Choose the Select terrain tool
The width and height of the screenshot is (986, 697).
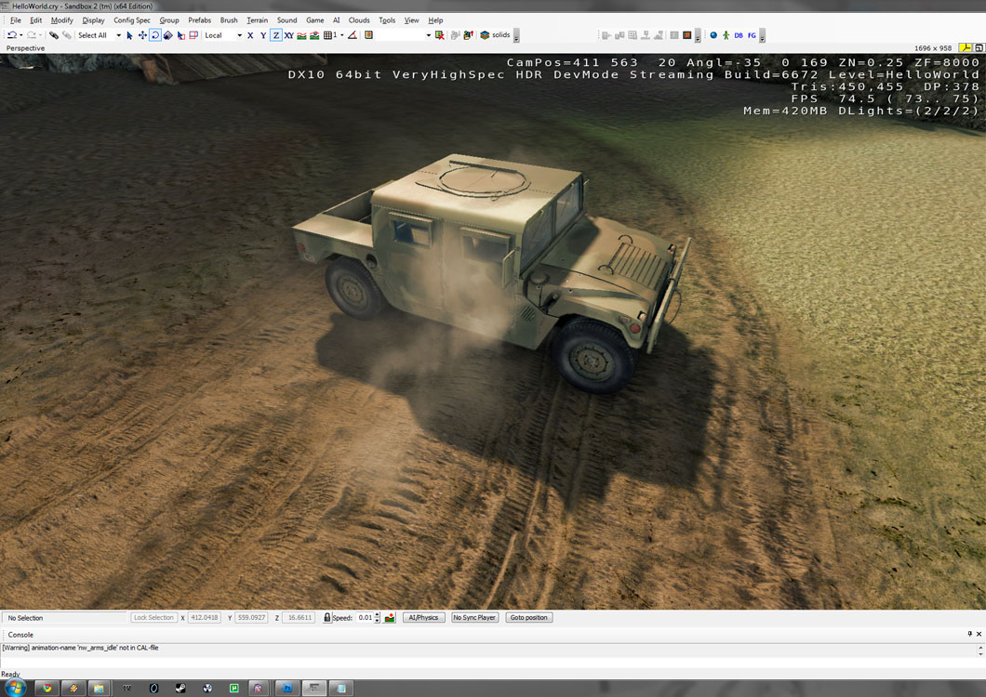181,35
